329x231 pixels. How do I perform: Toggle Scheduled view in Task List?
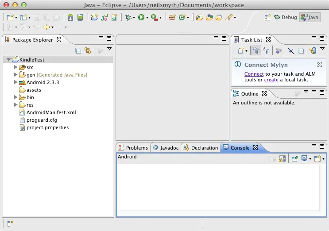click(x=266, y=50)
